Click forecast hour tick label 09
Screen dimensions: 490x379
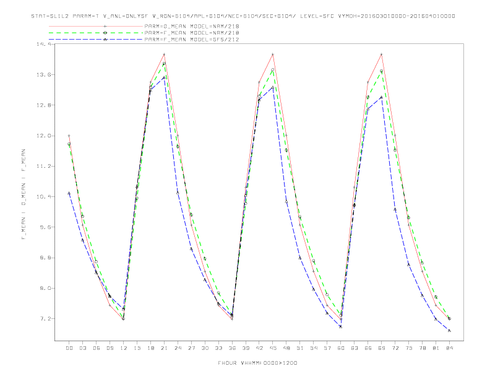[110, 348]
